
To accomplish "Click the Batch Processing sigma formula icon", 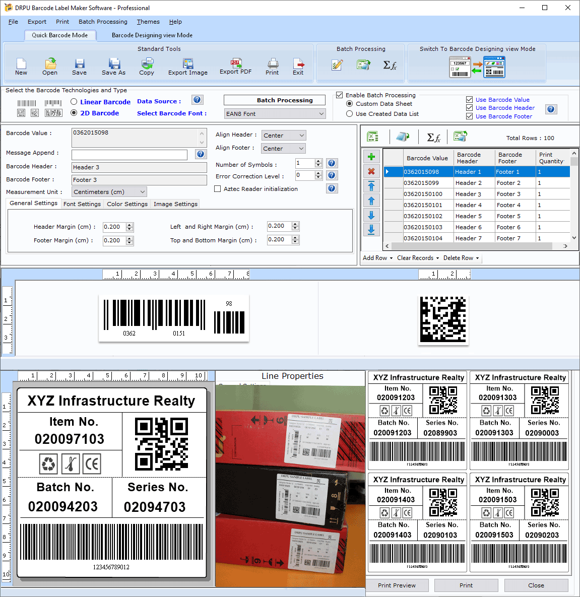I will [390, 65].
